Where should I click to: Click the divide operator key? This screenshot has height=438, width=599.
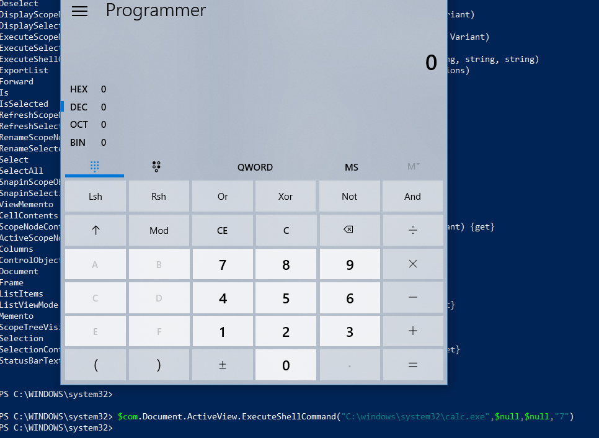coord(412,230)
